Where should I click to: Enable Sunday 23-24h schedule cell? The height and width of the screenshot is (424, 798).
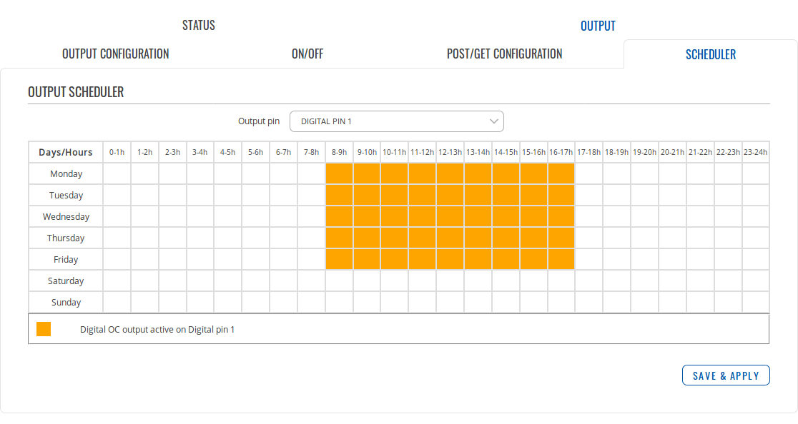pos(755,302)
